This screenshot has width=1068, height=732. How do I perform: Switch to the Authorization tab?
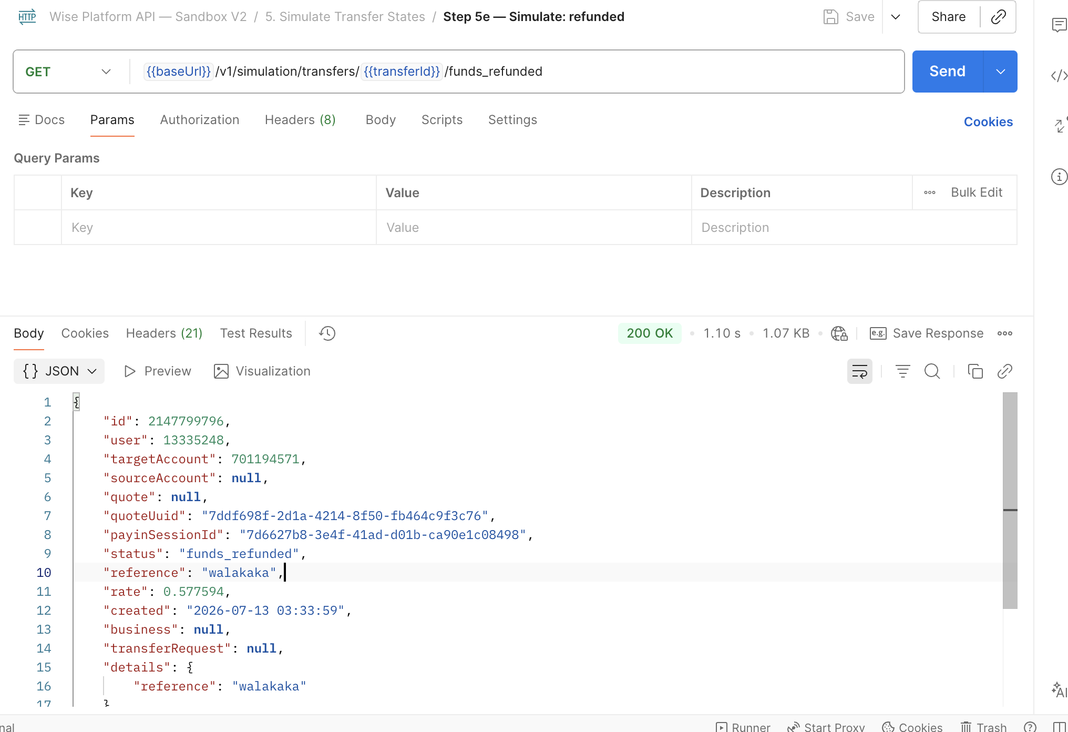[x=199, y=120]
